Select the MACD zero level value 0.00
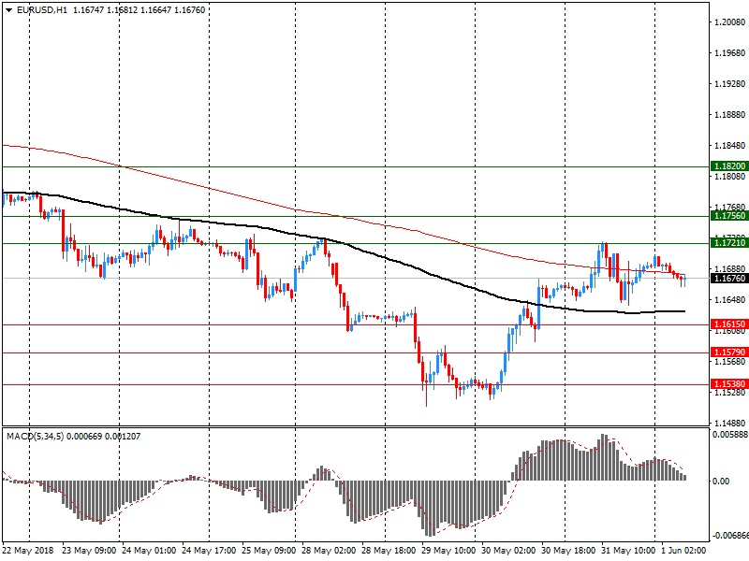This screenshot has width=749, height=561. point(721,482)
